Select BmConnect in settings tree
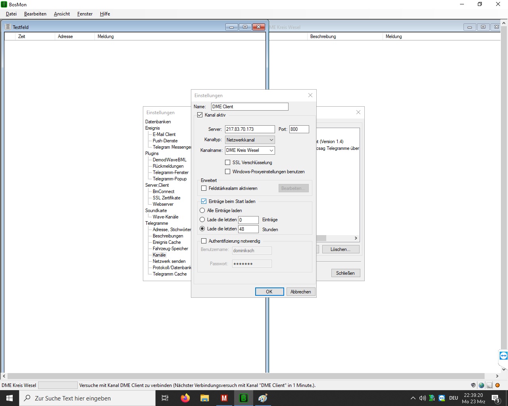Viewport: 508px width, 406px height. pos(164,192)
